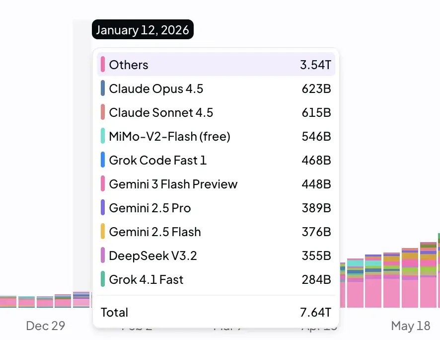Viewport: 440px width, 340px height.
Task: Click the Gemini 3 Flash Preview swatch
Action: click(103, 183)
